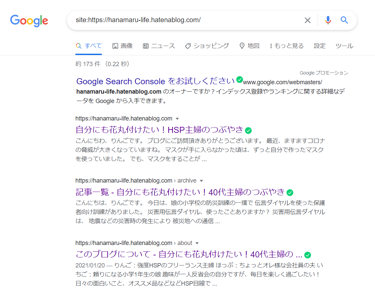375x295 pixels.
Task: Click the green check badge after HSP主婦のつぶやき
Action: click(248, 131)
